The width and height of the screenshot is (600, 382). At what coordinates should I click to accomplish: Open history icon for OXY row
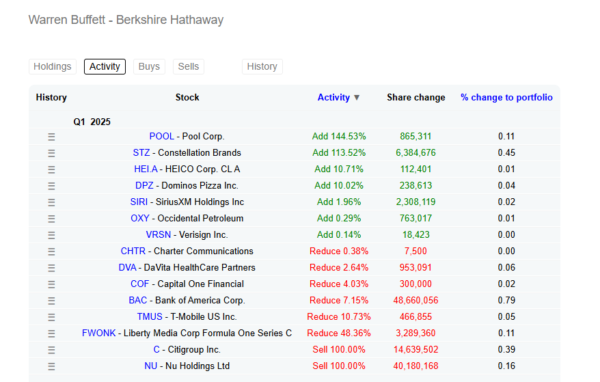click(51, 219)
